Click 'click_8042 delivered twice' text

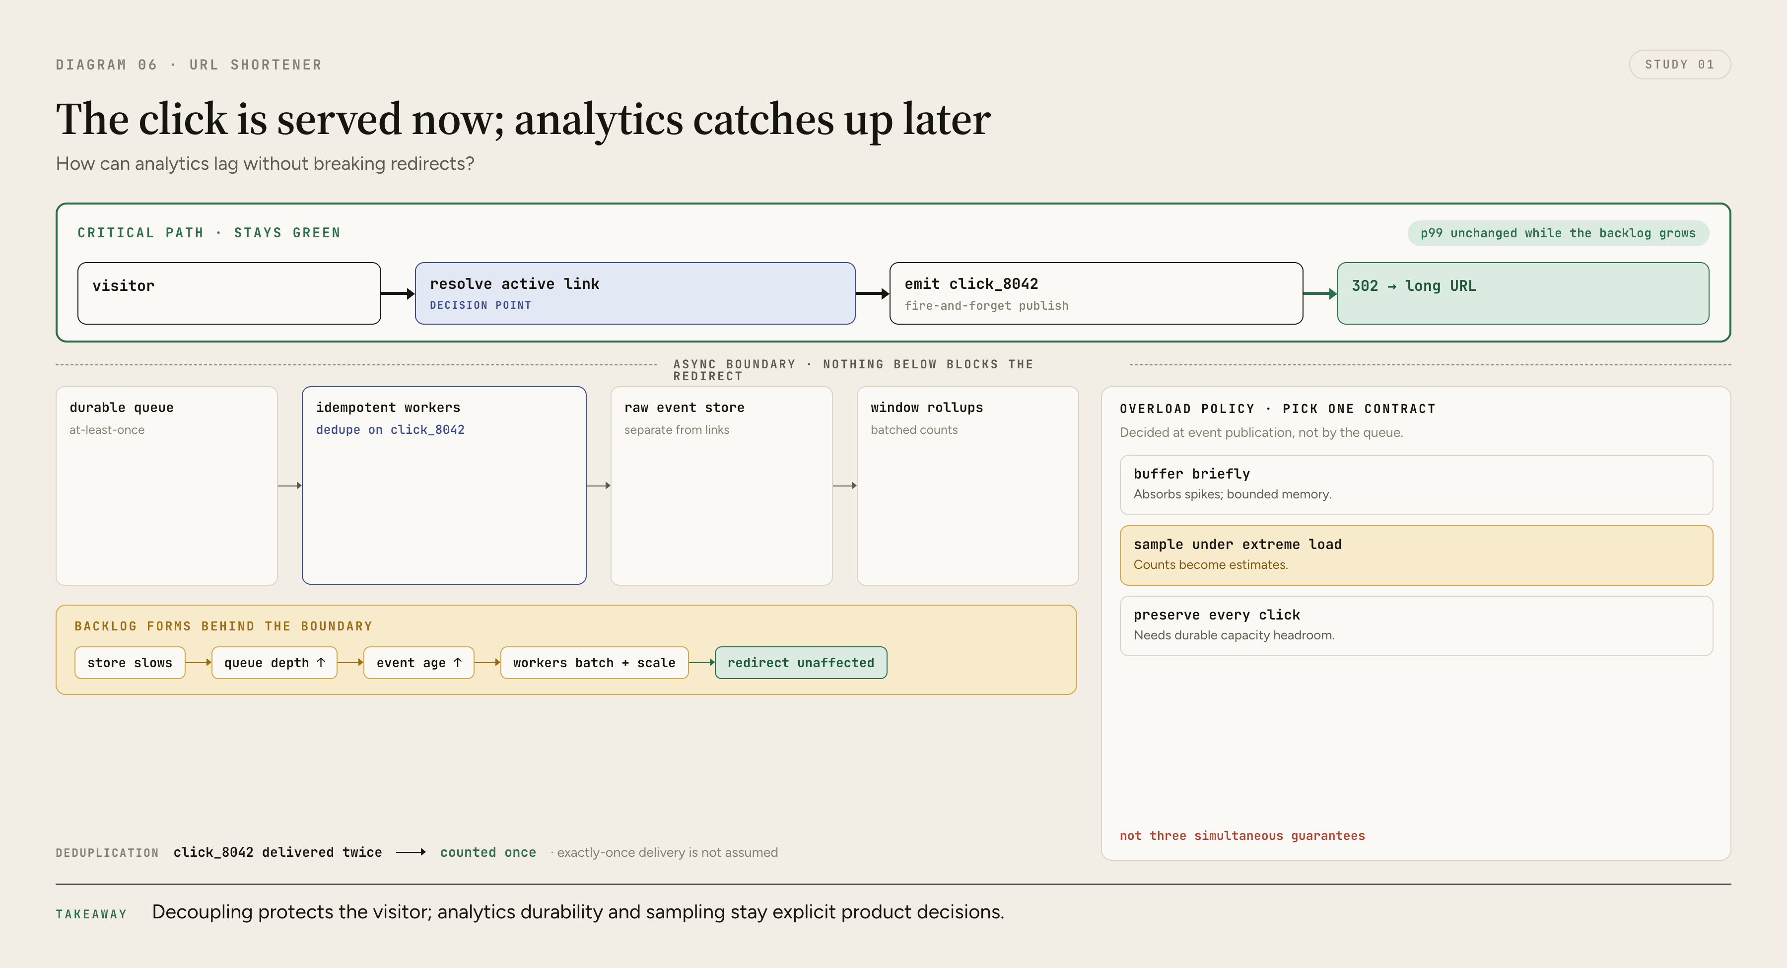pyautogui.click(x=277, y=852)
